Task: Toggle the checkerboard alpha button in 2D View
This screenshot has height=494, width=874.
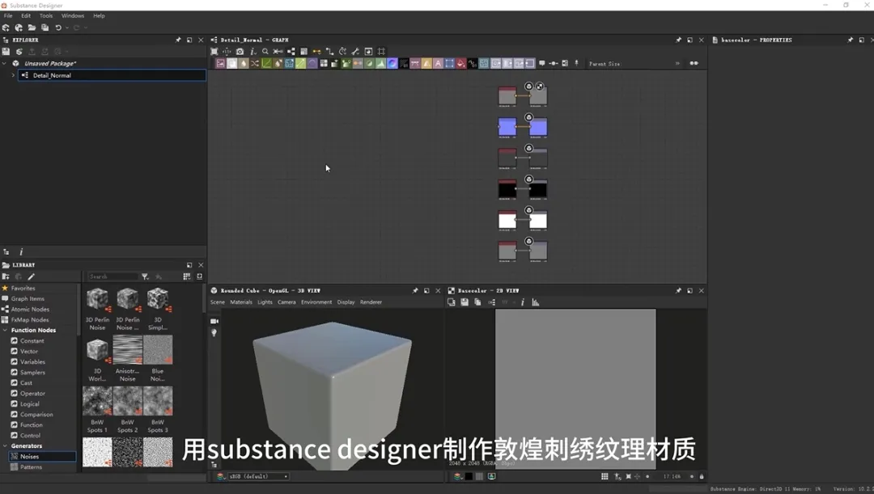Action: (479, 476)
